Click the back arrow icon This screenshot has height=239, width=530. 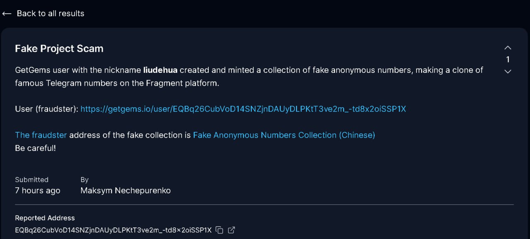point(7,14)
